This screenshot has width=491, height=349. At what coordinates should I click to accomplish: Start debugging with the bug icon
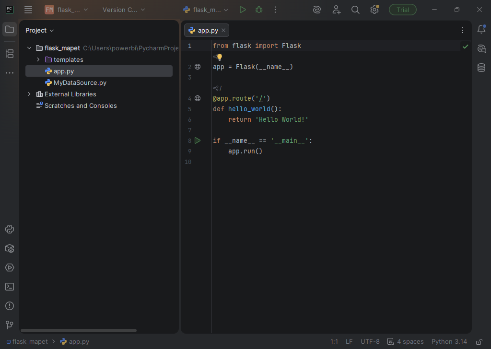pyautogui.click(x=258, y=10)
